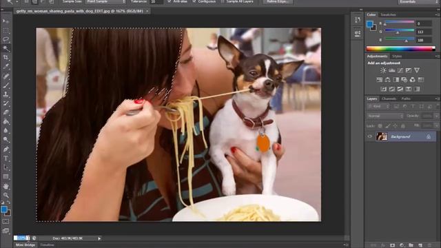Select the Rectangular Marquee tool
The width and height of the screenshot is (441, 248).
(x=6, y=30)
